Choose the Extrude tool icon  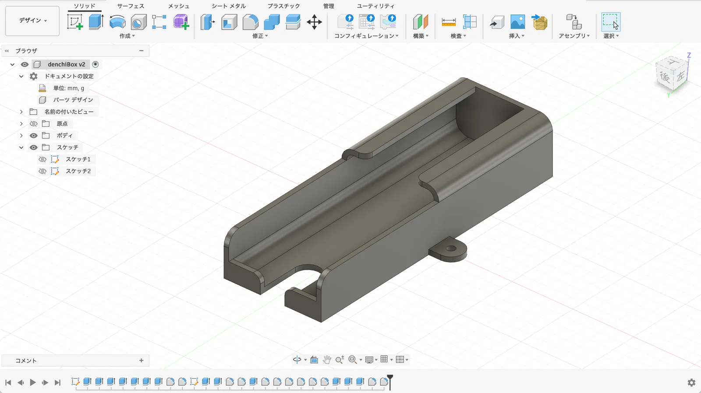click(x=96, y=22)
